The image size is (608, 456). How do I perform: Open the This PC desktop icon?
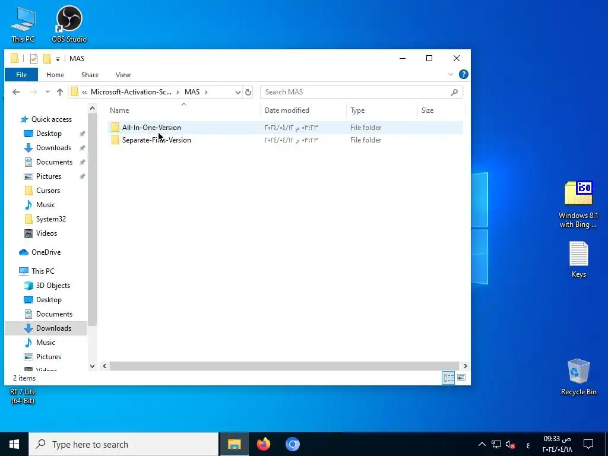coord(23,24)
